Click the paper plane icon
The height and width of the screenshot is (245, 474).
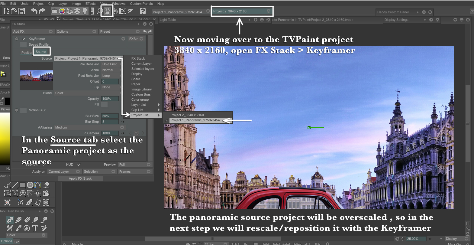(x=130, y=11)
